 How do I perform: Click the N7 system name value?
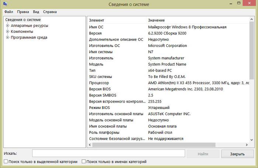pyautogui.click(x=150, y=52)
